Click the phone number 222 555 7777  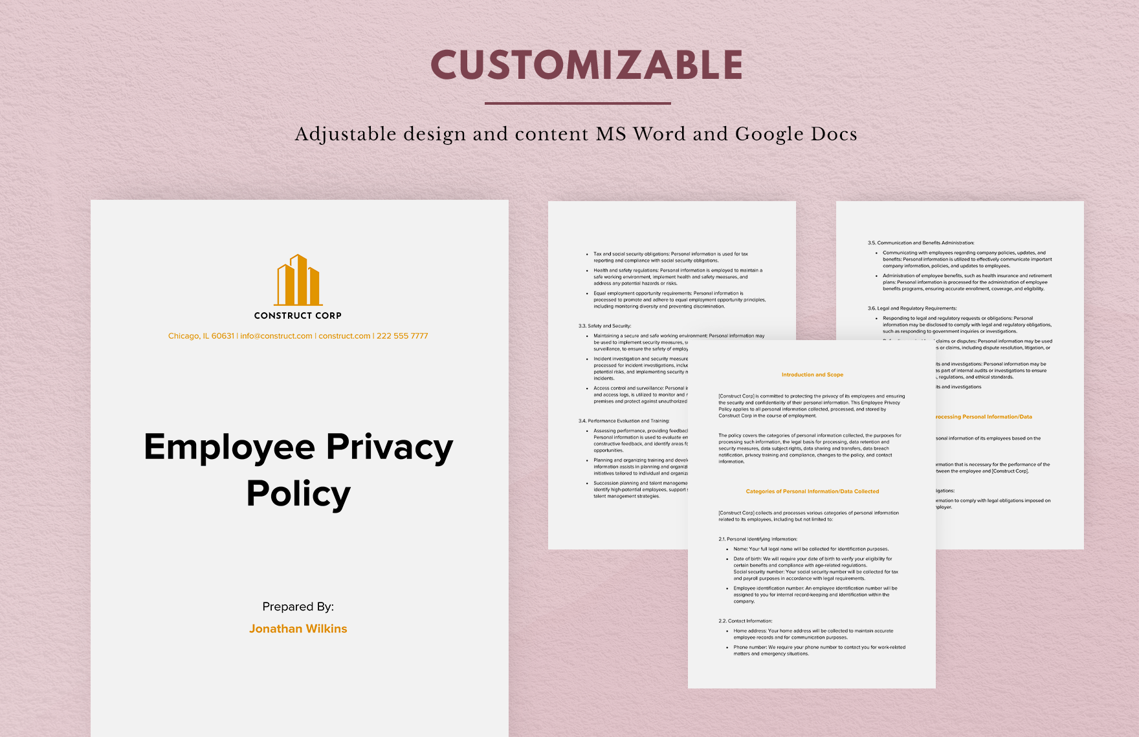[403, 336]
